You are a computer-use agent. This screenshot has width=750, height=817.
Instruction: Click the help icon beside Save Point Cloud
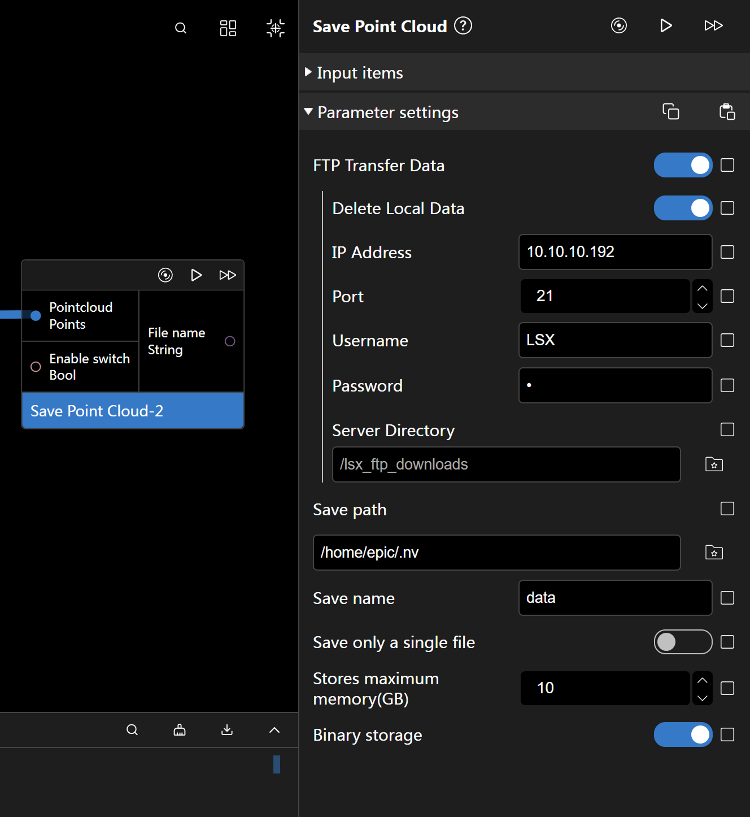(463, 26)
